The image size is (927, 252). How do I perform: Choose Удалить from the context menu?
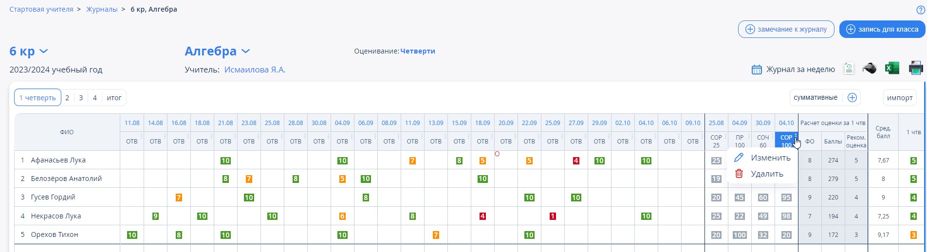(767, 174)
